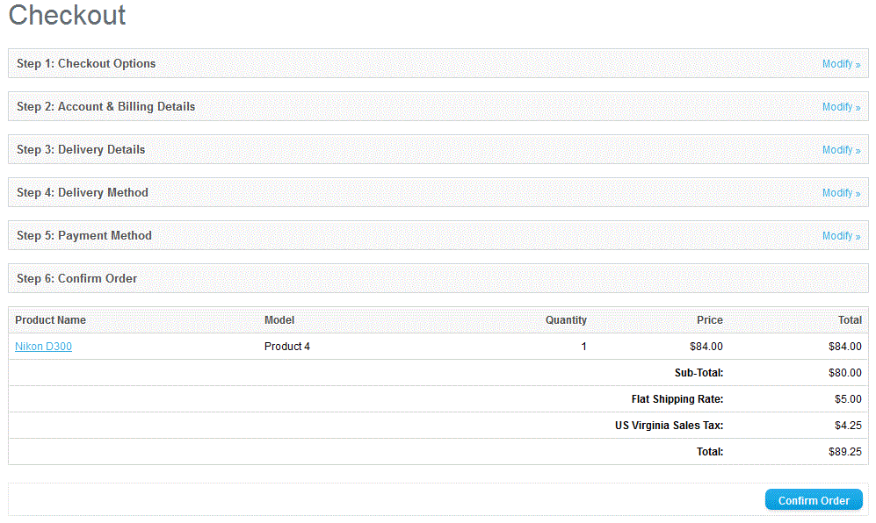Click the Quantity column header

pyautogui.click(x=566, y=320)
